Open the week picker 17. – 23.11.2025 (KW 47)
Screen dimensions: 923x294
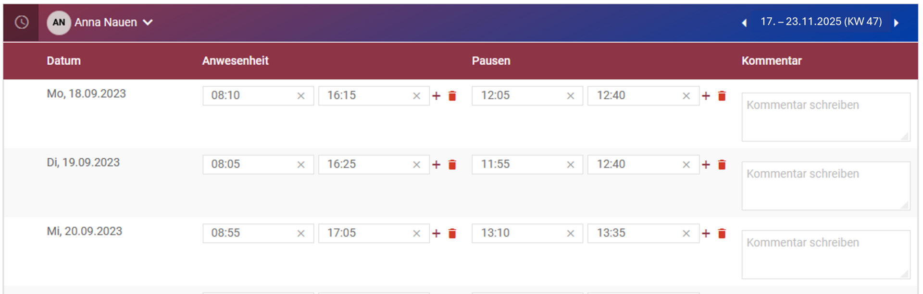(821, 22)
